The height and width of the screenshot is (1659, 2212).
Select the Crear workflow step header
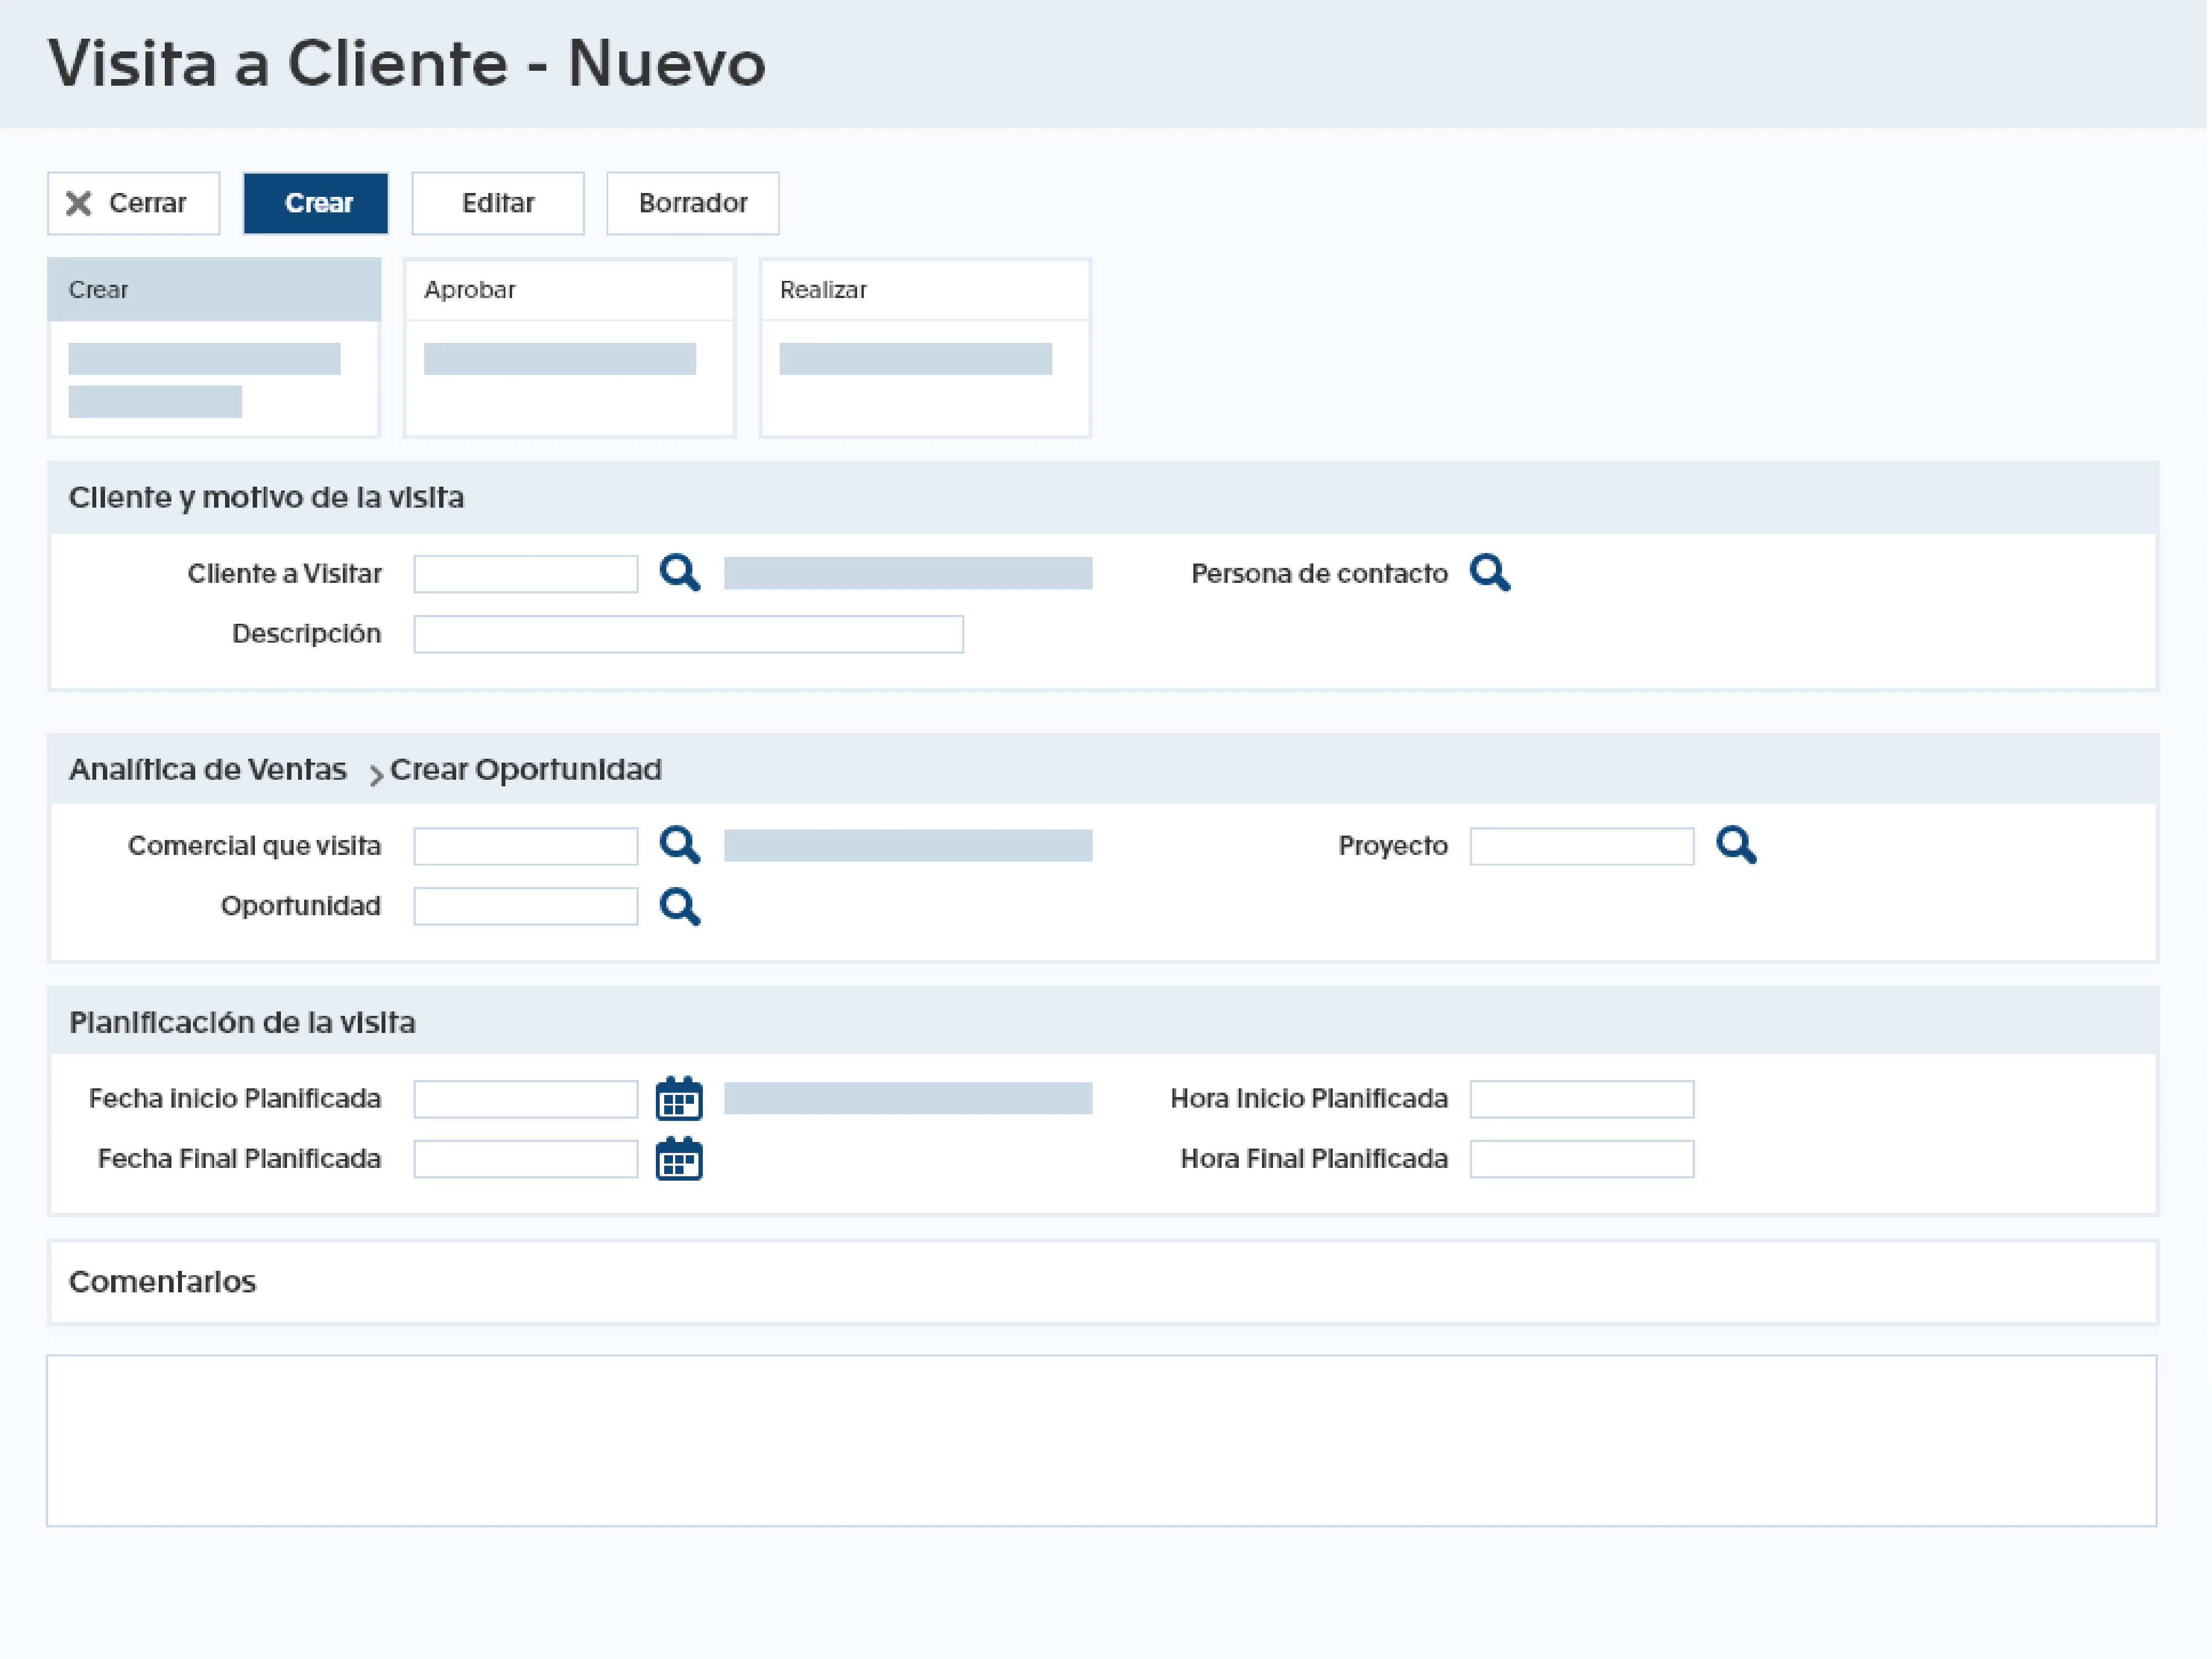point(214,290)
